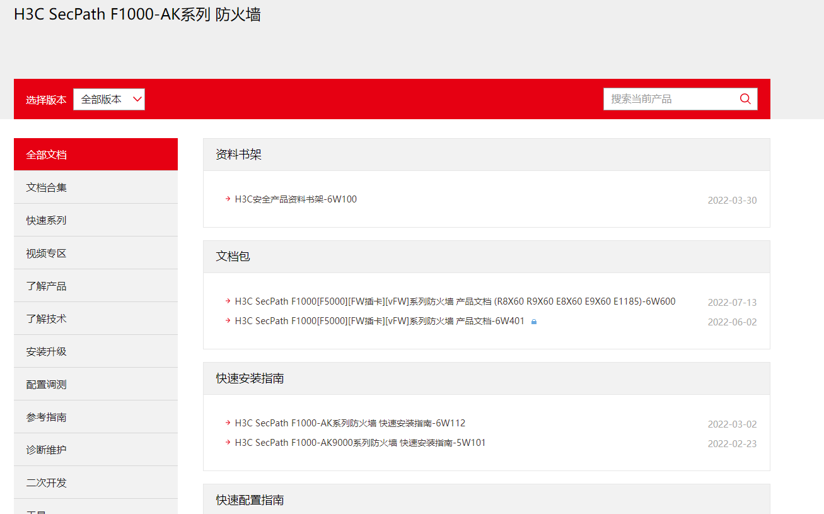Click the 快速安装指南 section header

point(487,378)
